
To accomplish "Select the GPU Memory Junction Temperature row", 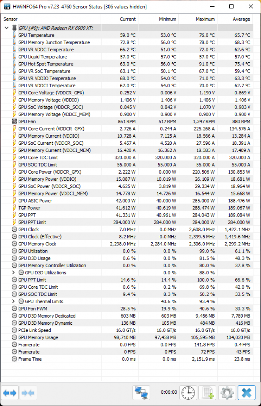I will click(x=127, y=42).
